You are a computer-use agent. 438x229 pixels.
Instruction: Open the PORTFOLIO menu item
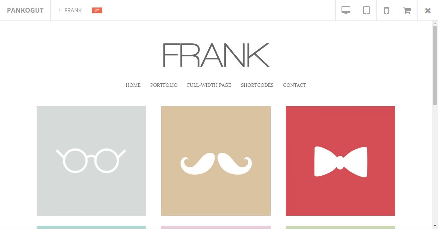pyautogui.click(x=164, y=85)
